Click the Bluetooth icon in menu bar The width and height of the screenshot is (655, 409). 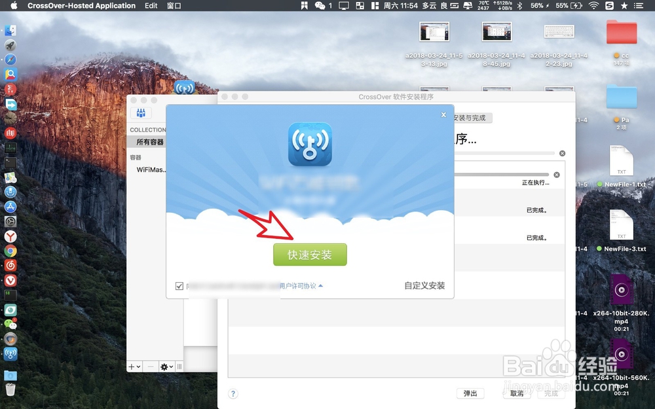point(519,5)
